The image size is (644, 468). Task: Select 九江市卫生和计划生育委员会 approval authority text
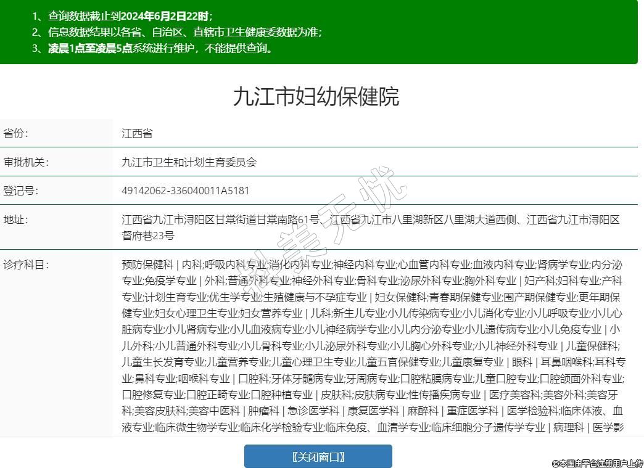click(x=189, y=162)
